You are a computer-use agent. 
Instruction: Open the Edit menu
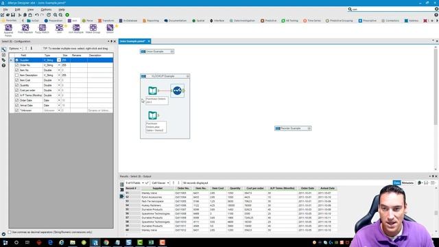(x=17, y=10)
